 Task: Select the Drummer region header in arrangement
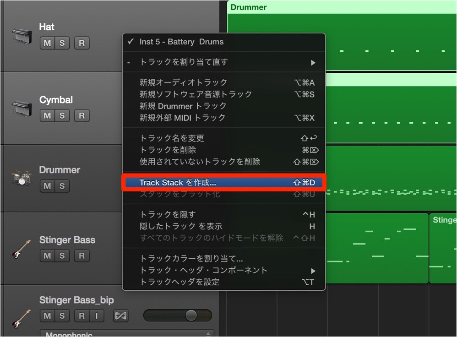point(342,7)
